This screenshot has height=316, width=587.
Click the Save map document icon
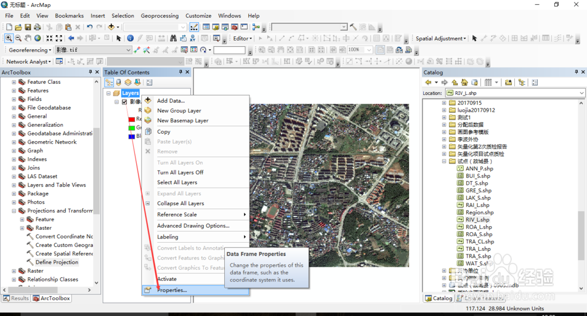click(x=28, y=27)
